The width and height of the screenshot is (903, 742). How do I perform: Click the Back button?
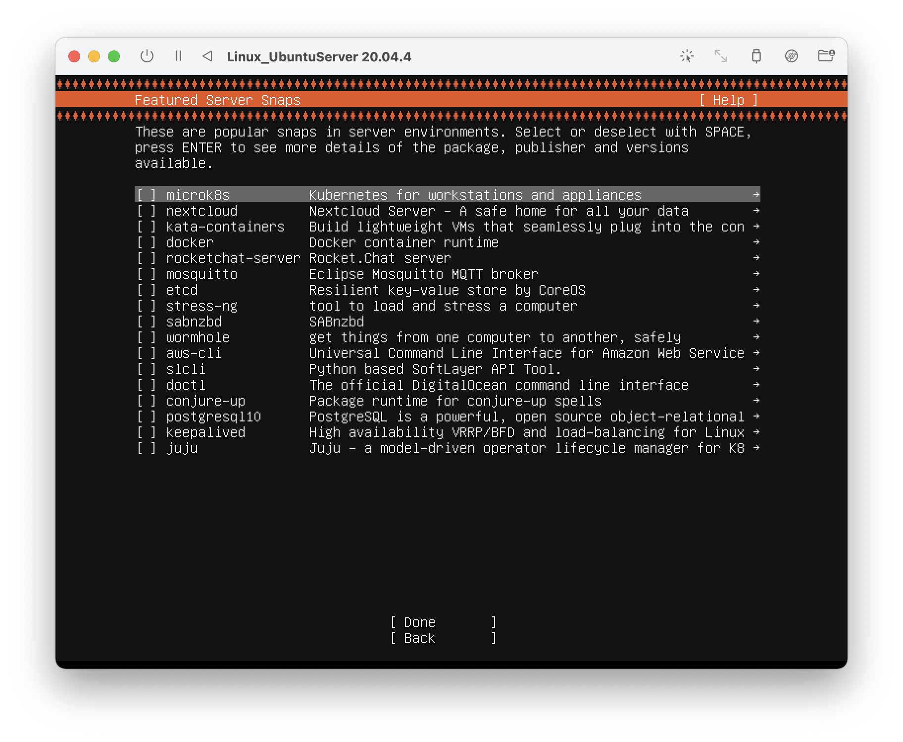coord(444,638)
